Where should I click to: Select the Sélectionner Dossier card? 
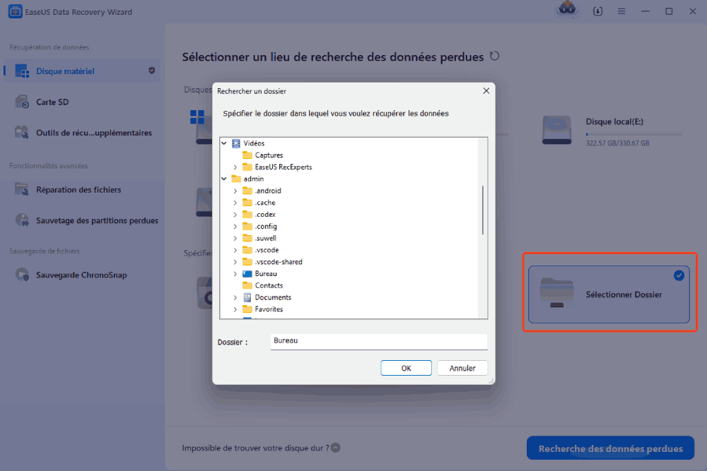click(x=609, y=294)
